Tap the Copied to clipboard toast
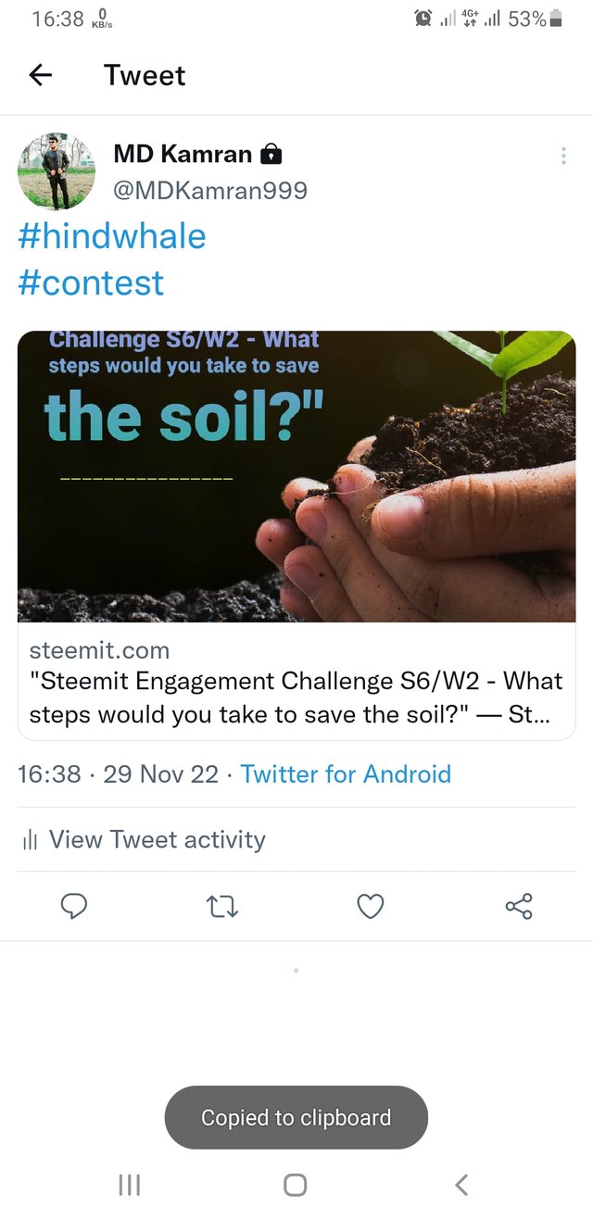Image resolution: width=593 pixels, height=1219 pixels. (296, 1118)
